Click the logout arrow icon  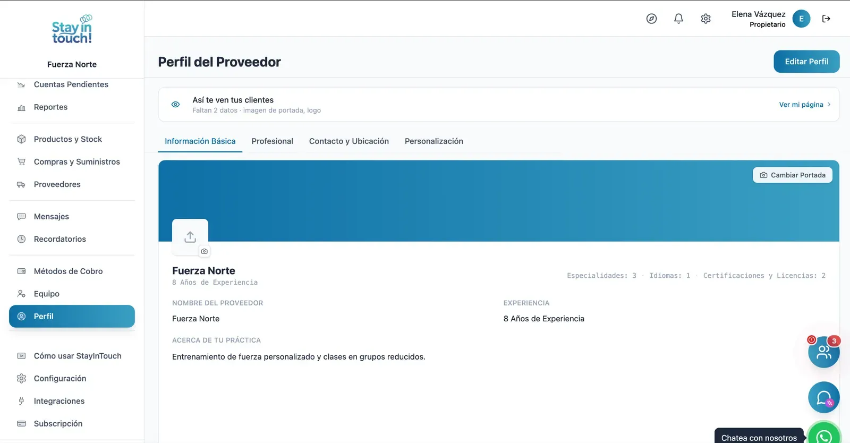click(x=826, y=19)
